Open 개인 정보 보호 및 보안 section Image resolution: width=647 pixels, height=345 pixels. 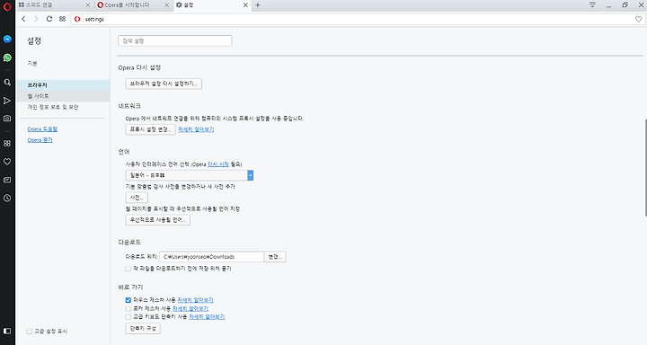click(x=53, y=107)
